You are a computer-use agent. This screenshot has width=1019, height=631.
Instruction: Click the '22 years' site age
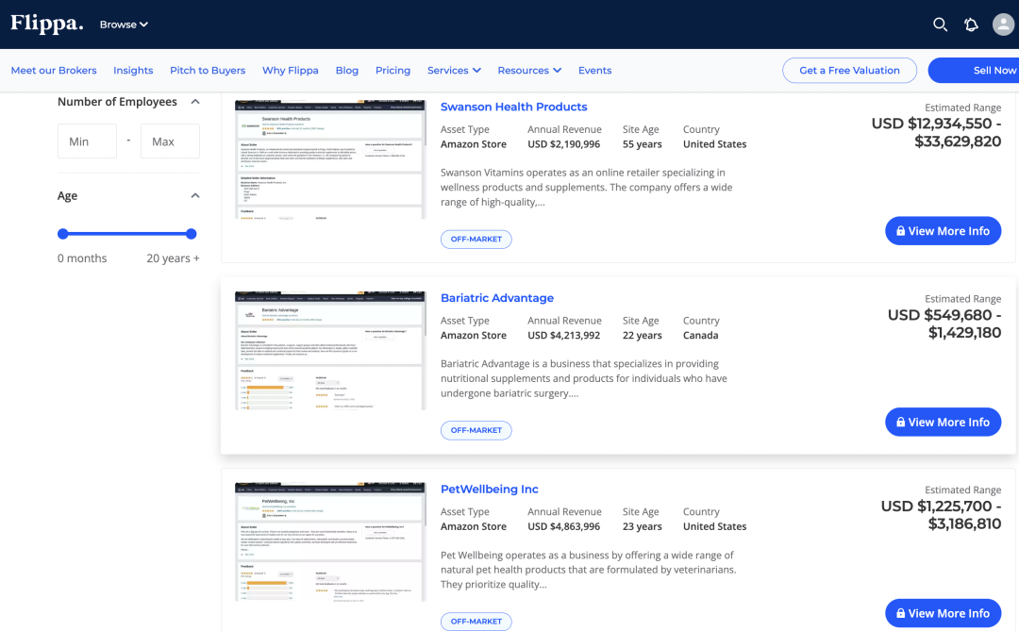pos(643,336)
